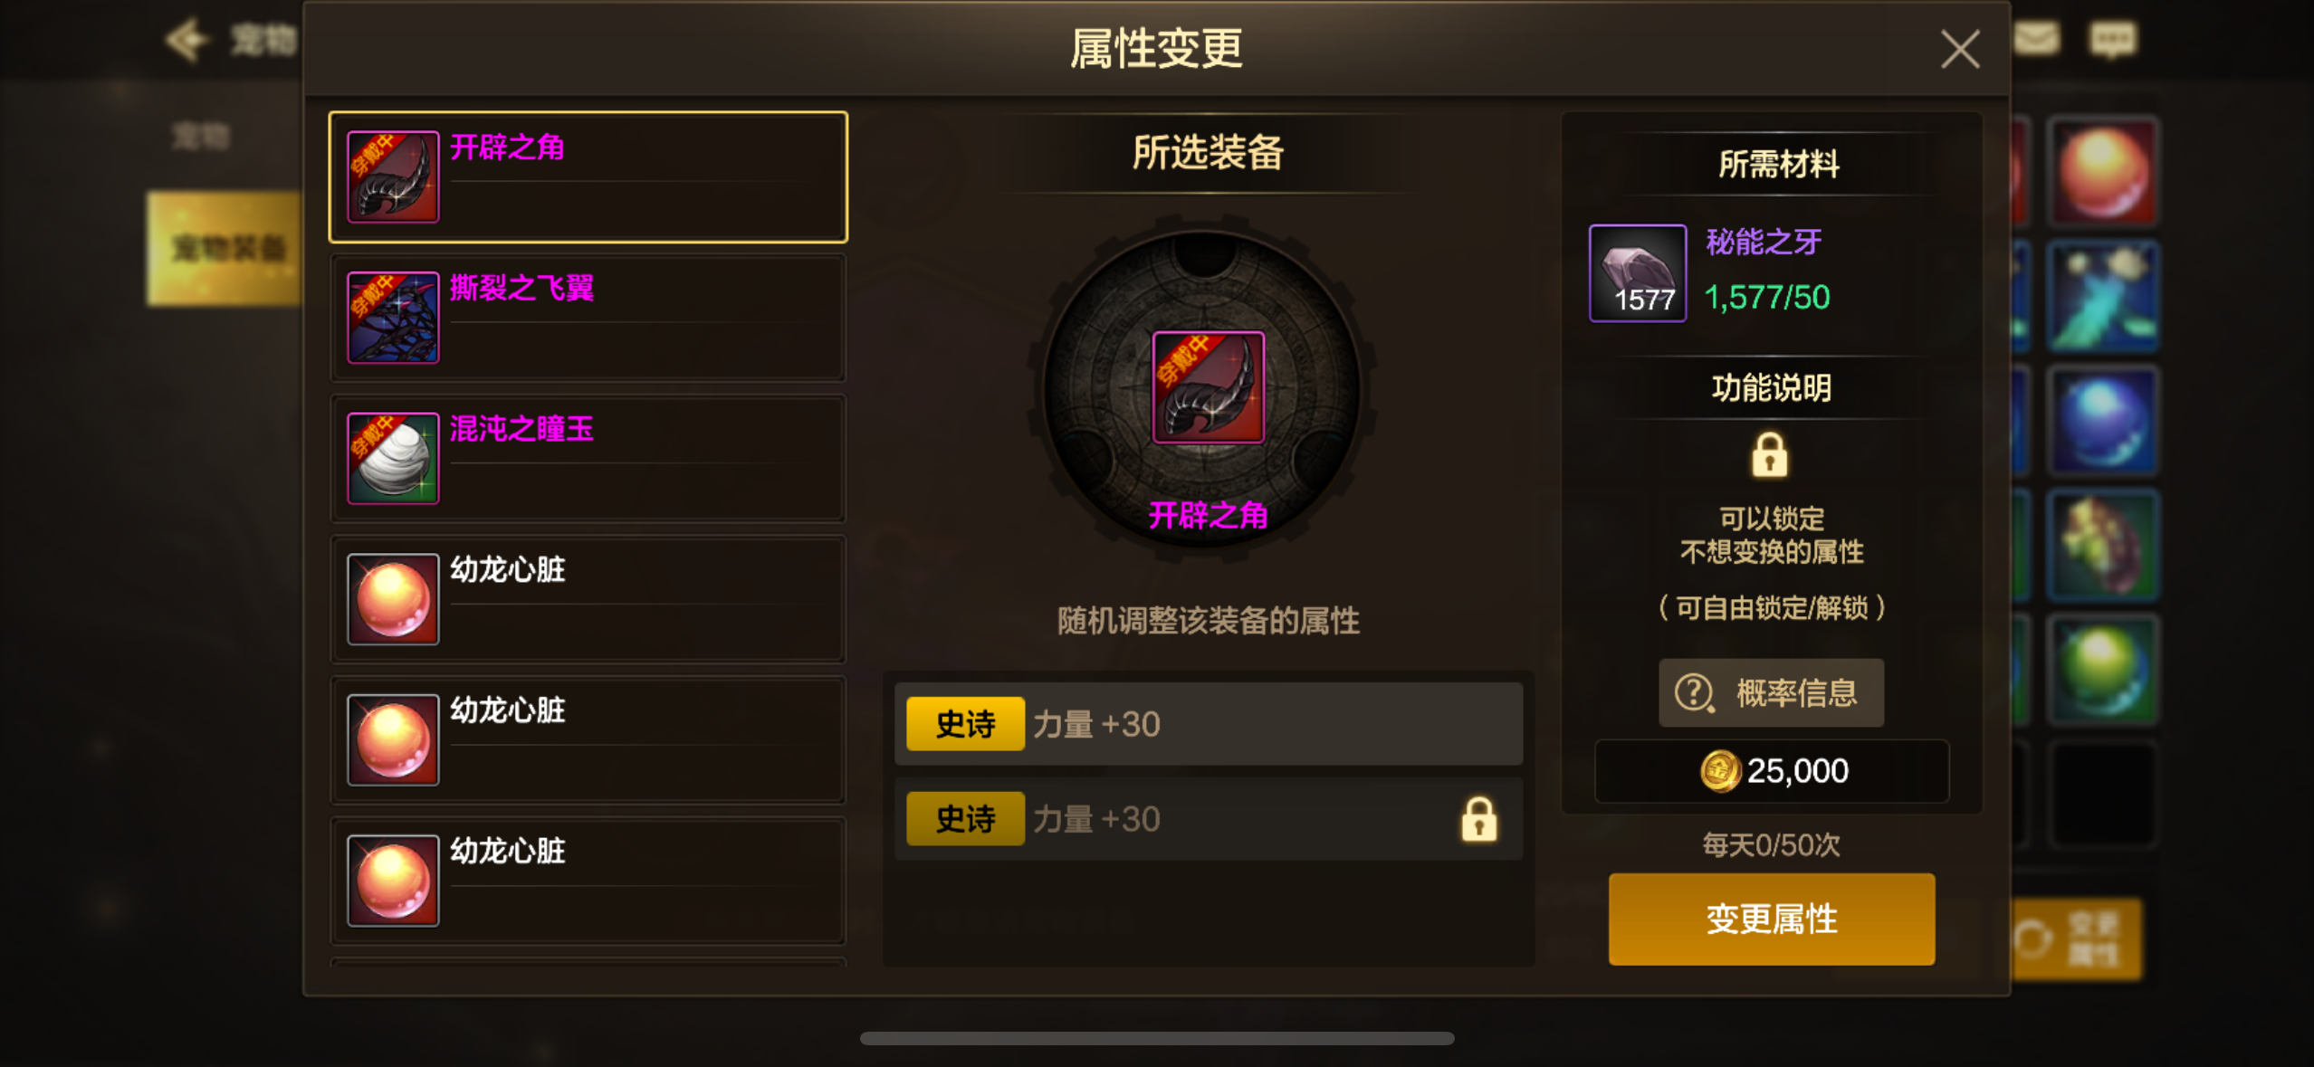Open 概率信息 probability info
The height and width of the screenshot is (1067, 2314).
(1771, 693)
